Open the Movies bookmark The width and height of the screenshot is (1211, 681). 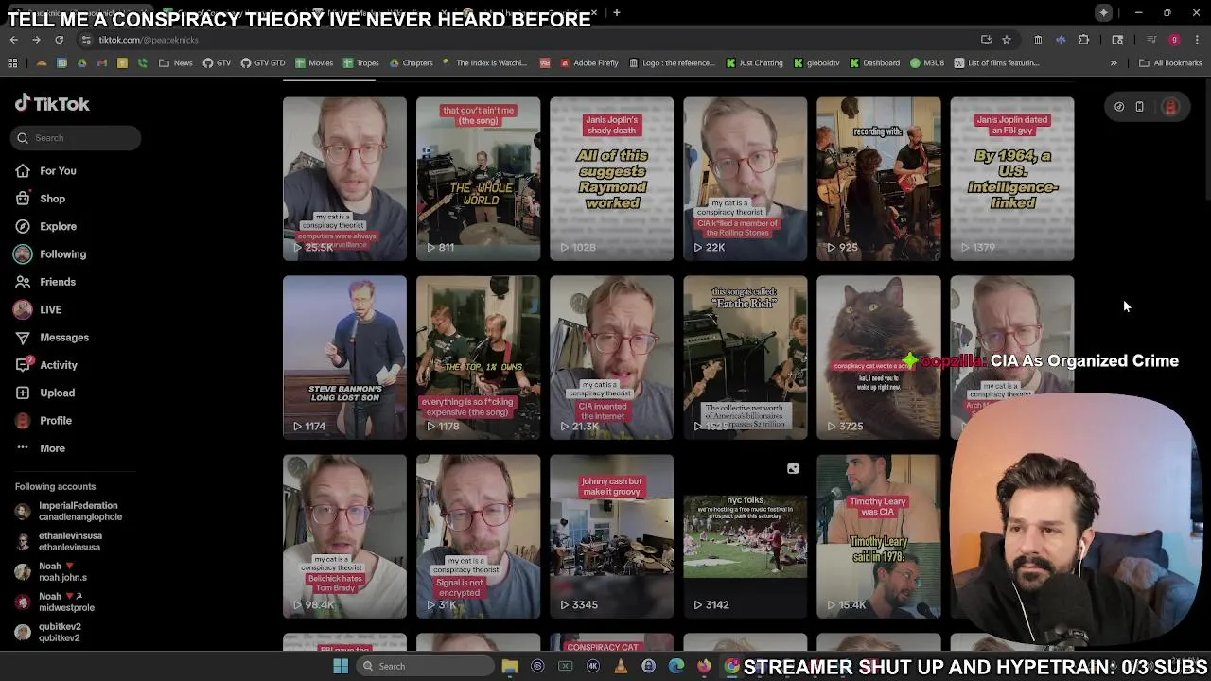[314, 63]
